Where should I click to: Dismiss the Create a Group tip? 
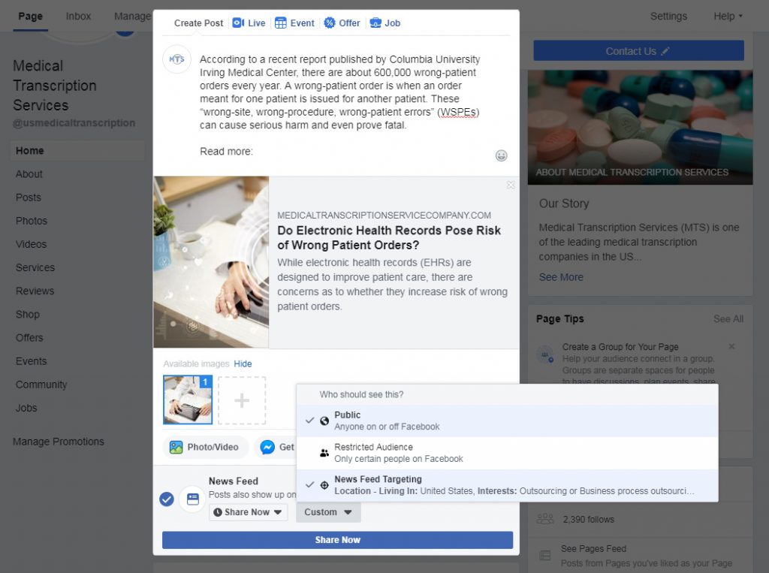click(x=731, y=346)
